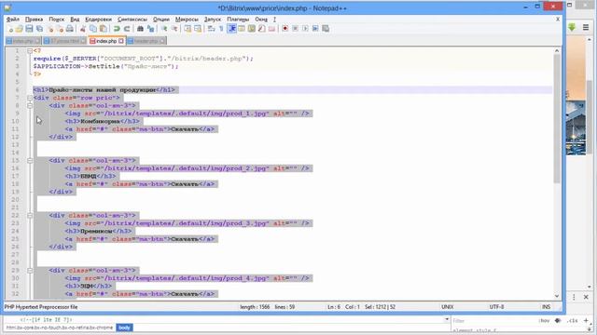Click the UNIX line-ending status field
The height and width of the screenshot is (335, 597).
coord(448,307)
